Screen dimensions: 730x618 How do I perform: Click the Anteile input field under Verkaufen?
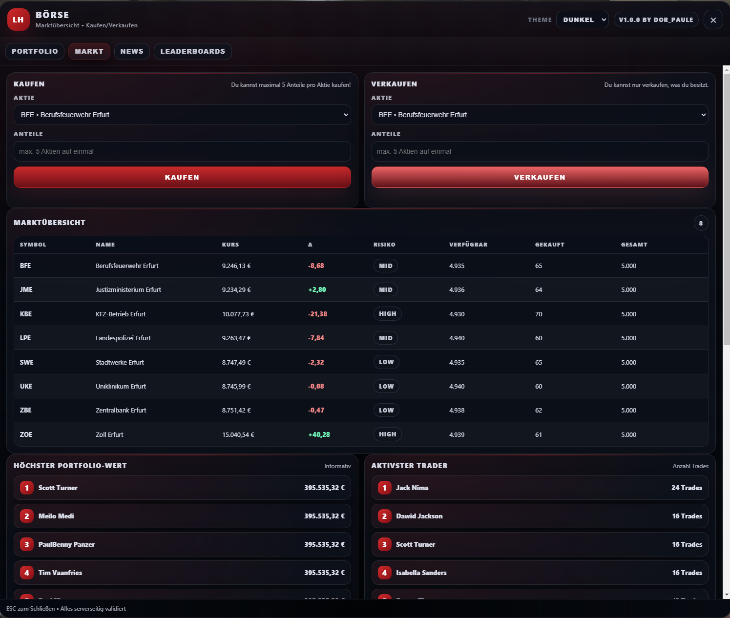pyautogui.click(x=540, y=151)
